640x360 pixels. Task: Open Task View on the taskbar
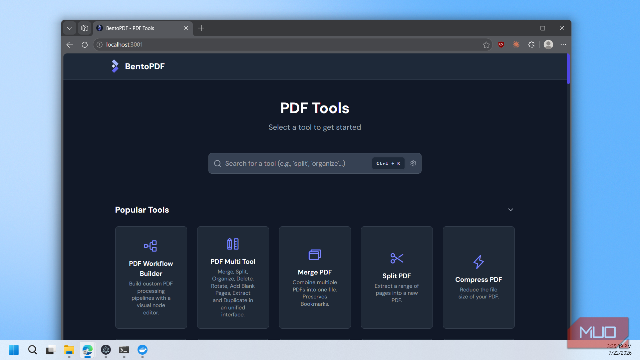50,350
